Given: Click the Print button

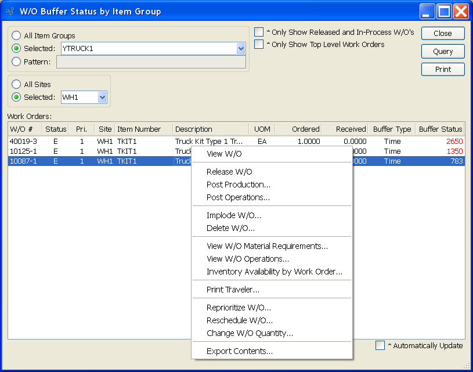Looking at the screenshot, I should tap(443, 70).
